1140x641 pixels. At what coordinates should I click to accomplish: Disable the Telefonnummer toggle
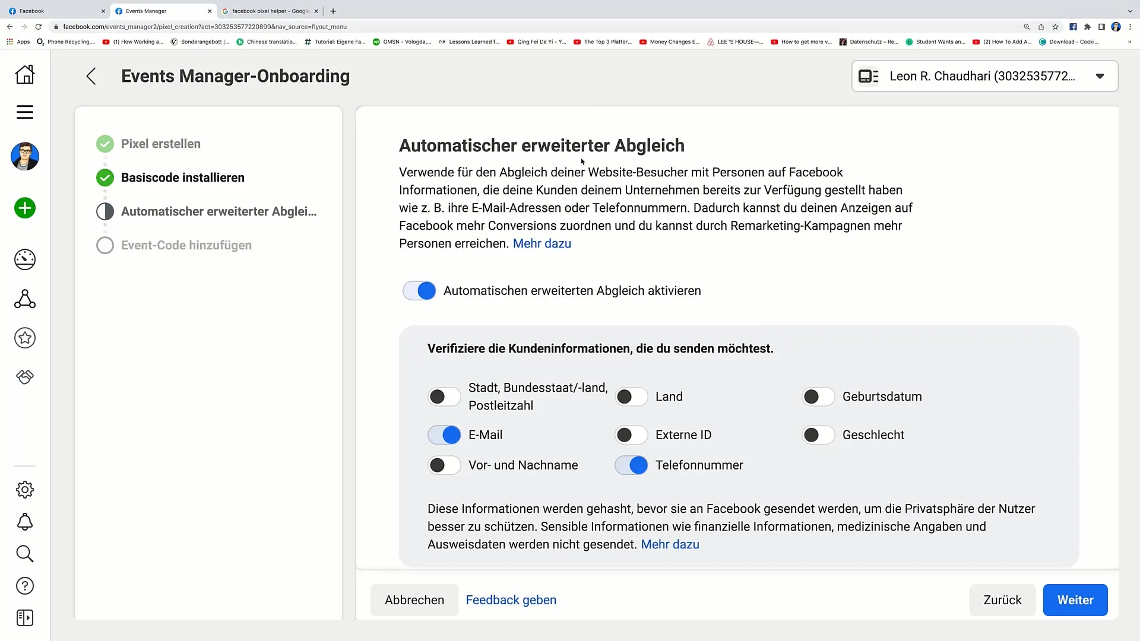631,465
